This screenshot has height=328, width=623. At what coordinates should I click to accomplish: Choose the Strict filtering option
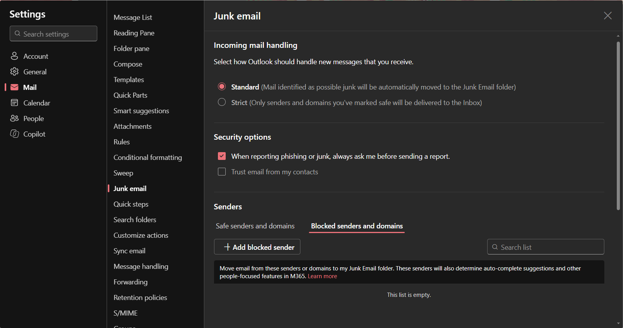point(222,102)
